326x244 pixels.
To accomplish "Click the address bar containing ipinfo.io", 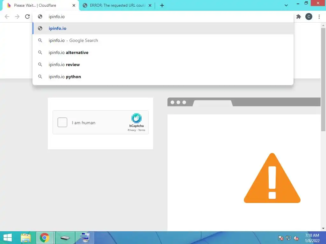I will tap(163, 17).
